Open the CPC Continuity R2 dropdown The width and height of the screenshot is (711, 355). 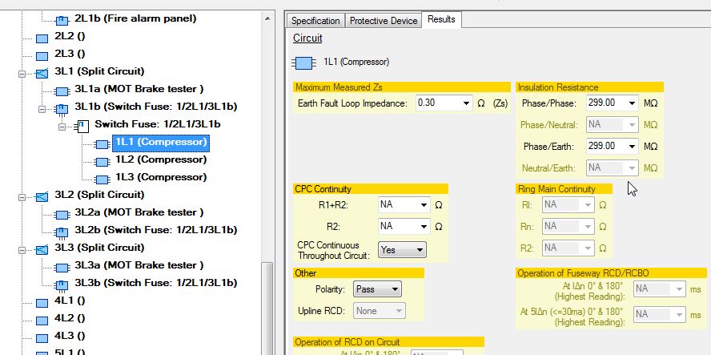coord(424,227)
